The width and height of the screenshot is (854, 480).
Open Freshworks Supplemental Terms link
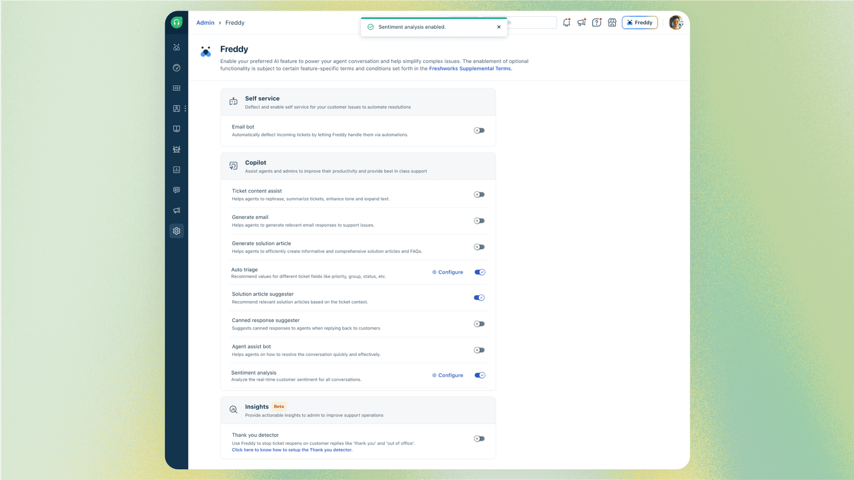[x=470, y=69]
